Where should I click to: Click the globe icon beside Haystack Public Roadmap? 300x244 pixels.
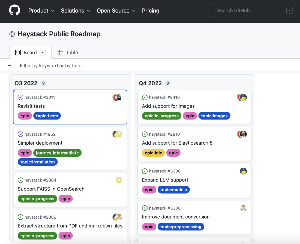pos(12,34)
